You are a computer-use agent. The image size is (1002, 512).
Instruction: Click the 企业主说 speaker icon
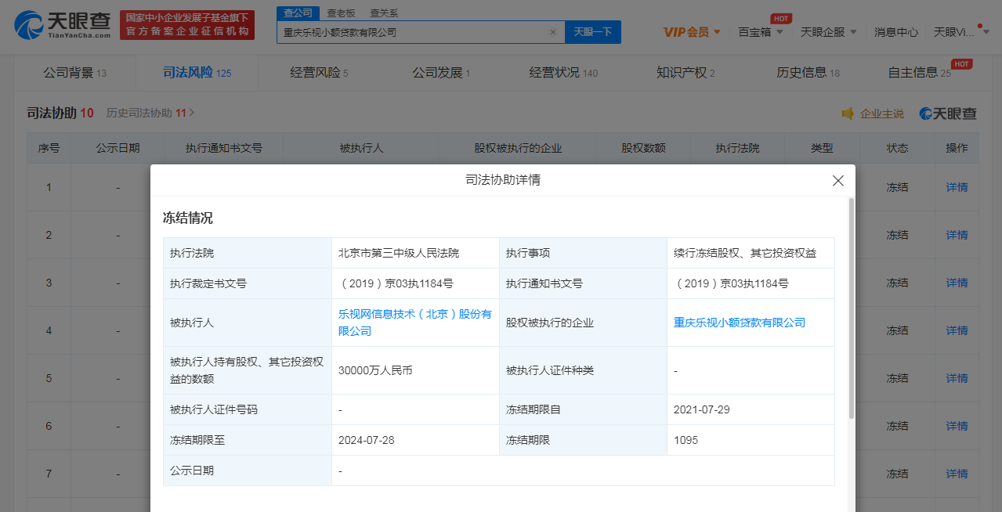(x=848, y=114)
